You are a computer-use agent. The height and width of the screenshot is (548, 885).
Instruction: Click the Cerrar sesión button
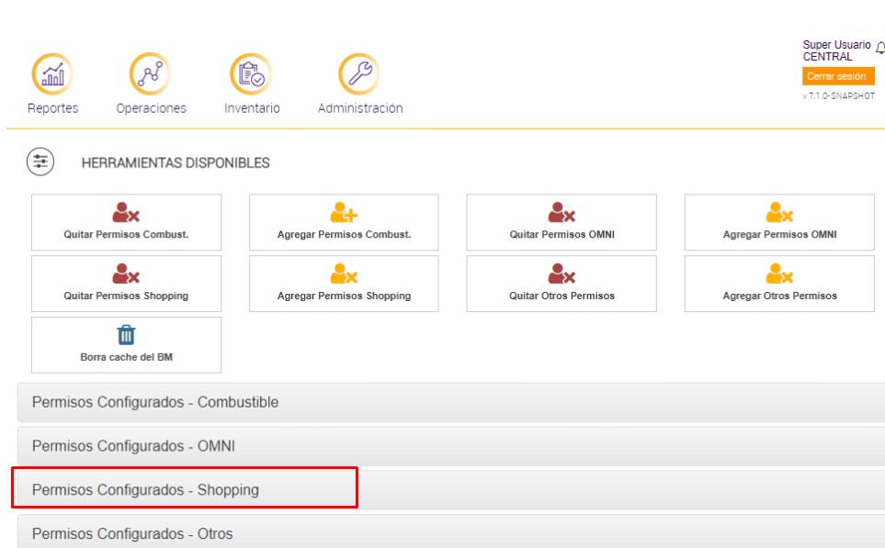(836, 76)
